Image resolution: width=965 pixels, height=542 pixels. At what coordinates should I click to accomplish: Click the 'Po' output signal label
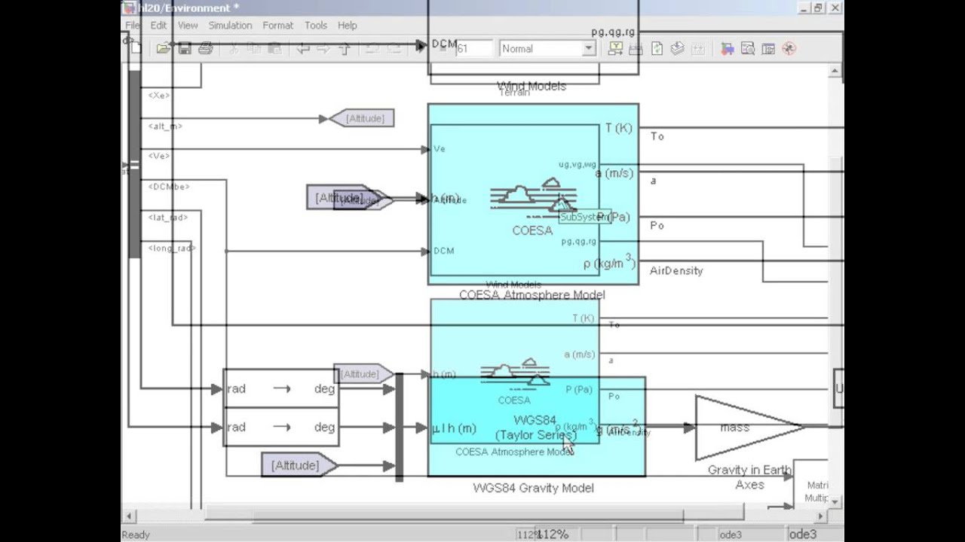click(x=657, y=225)
